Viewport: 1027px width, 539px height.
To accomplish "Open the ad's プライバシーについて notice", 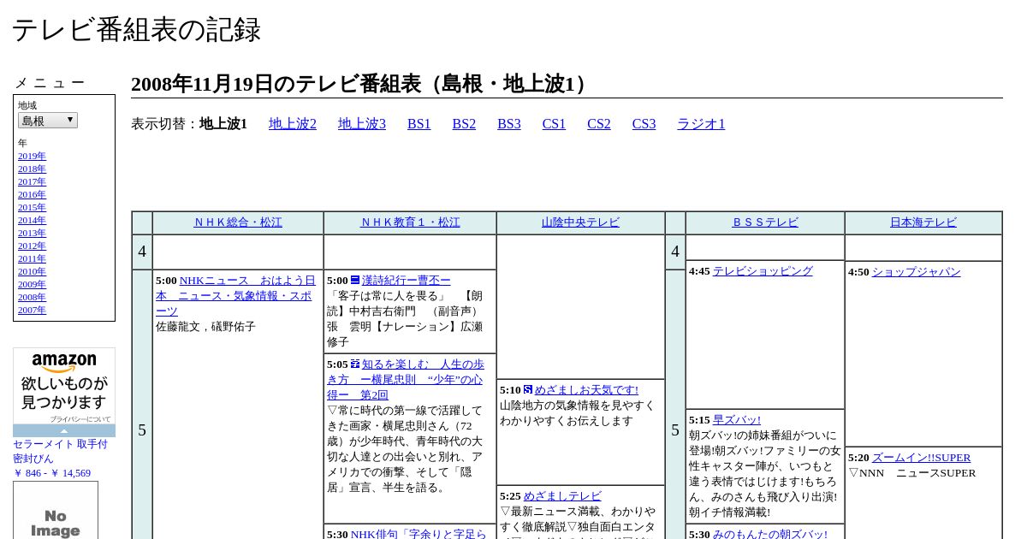I will click(80, 419).
